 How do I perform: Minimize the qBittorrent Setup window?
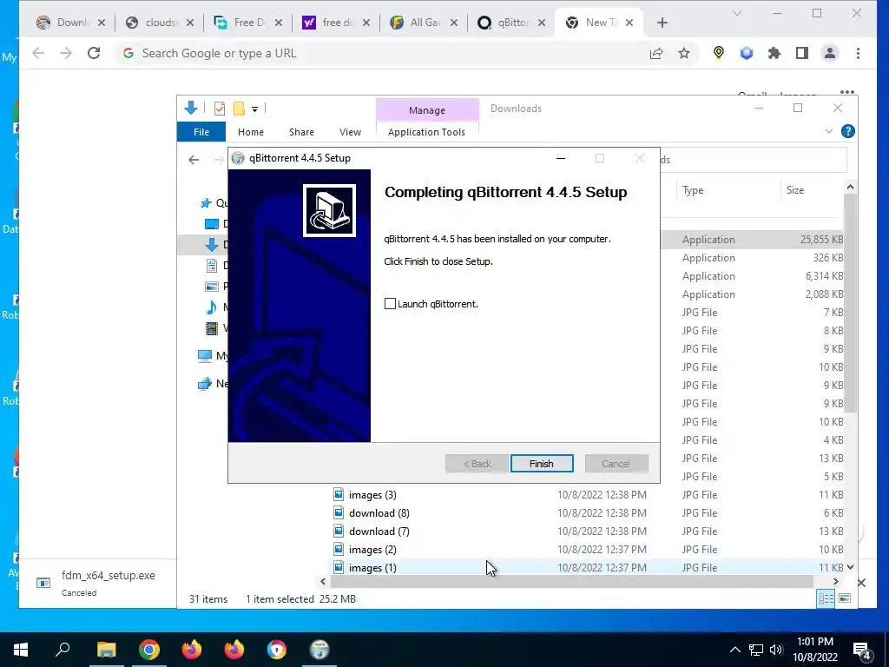pos(561,158)
